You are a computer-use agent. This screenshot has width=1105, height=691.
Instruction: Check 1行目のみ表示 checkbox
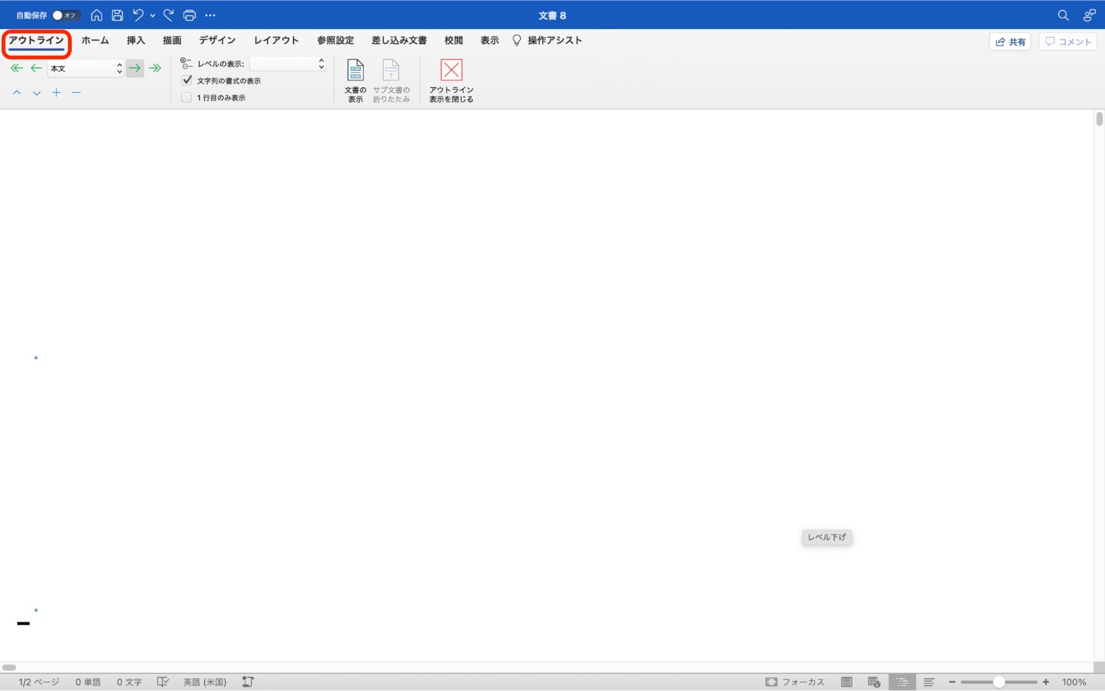click(x=187, y=98)
